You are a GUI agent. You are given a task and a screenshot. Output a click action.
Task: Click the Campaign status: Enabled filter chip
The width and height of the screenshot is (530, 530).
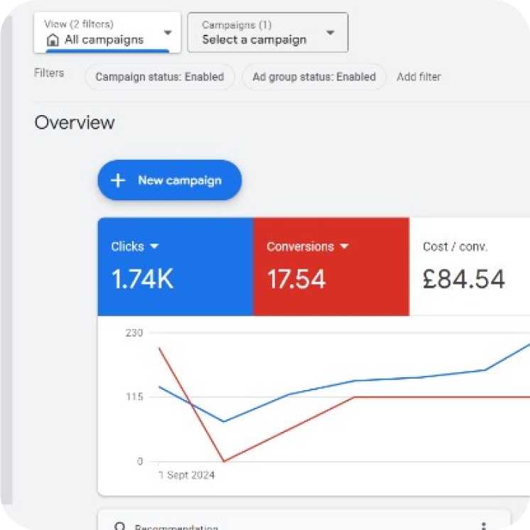pos(160,77)
